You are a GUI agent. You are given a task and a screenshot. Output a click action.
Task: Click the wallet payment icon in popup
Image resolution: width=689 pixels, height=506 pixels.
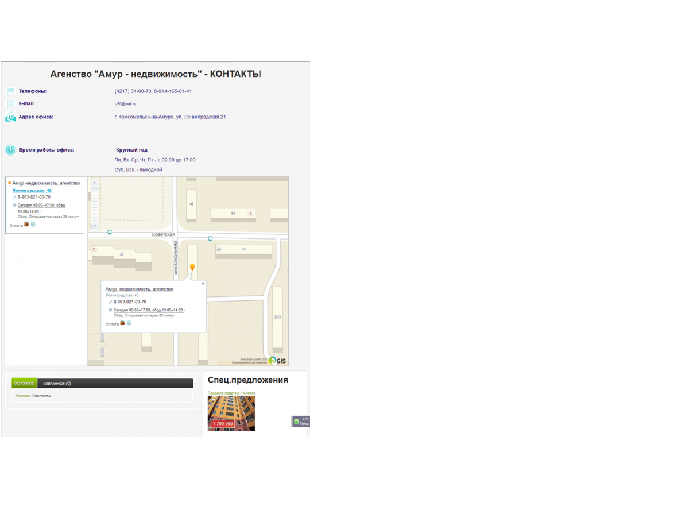122,323
